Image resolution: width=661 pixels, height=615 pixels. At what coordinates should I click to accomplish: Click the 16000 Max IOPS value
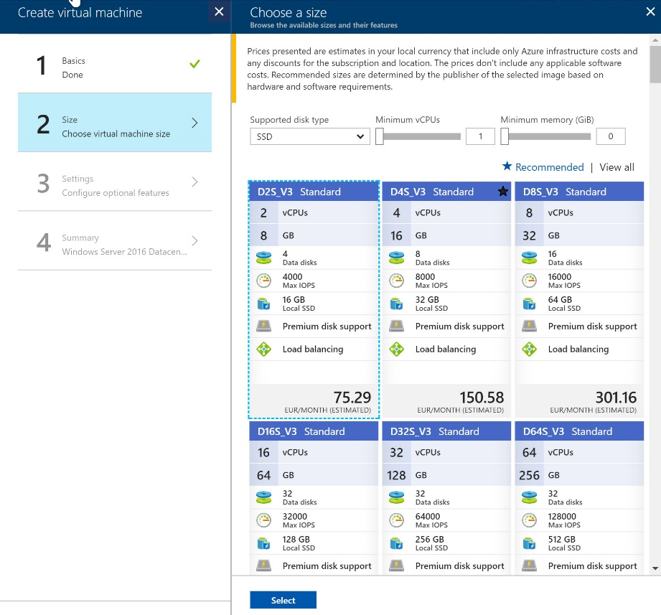coord(559,277)
